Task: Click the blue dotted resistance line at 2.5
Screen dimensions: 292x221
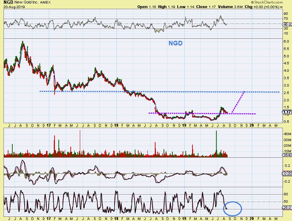Action: (x=160, y=92)
